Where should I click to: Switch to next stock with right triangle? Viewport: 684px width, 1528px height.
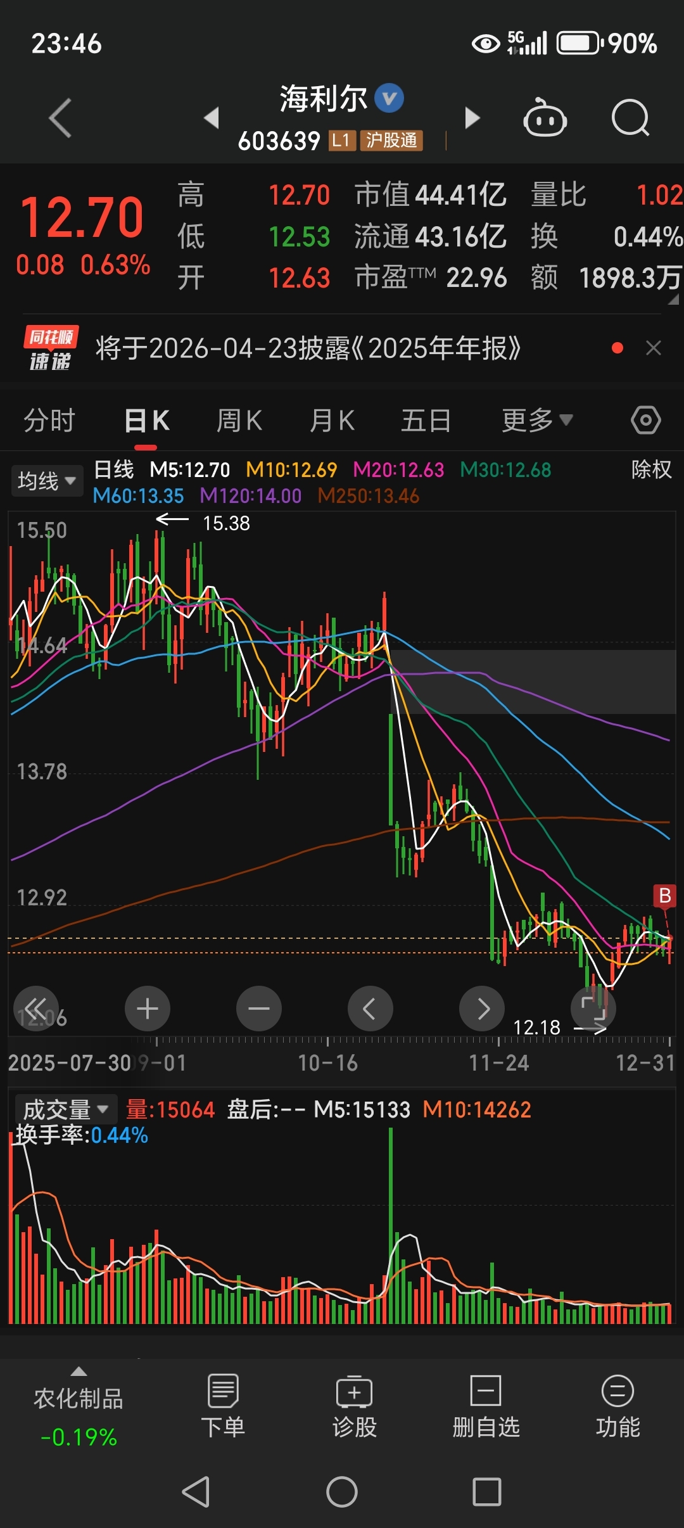[x=472, y=118]
